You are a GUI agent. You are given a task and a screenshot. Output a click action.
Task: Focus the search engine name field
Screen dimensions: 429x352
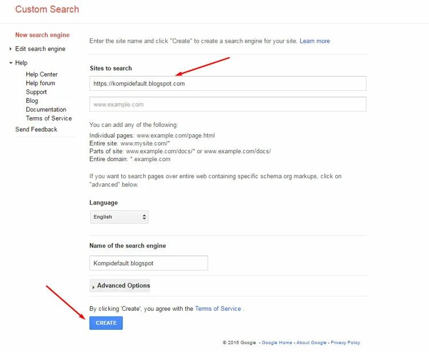pos(149,263)
